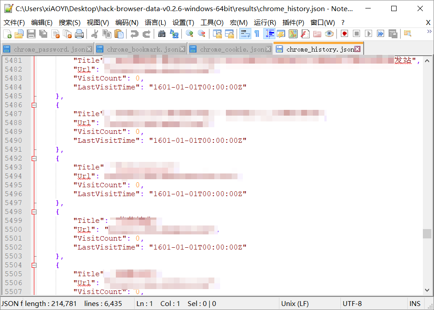434x310 pixels.
Task: Zoom out using the magnifier minus icon
Action: click(x=202, y=34)
